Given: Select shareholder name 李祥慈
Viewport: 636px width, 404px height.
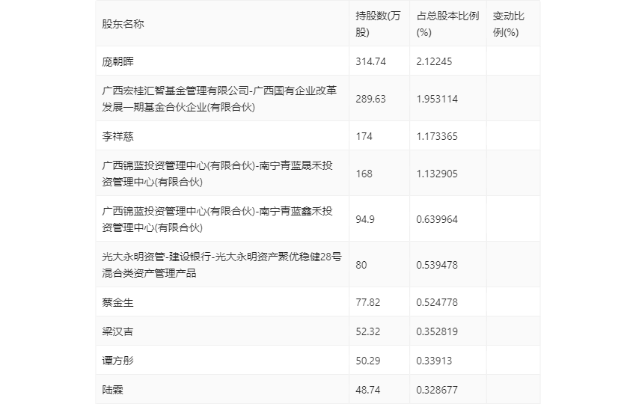Looking at the screenshot, I should 117,136.
